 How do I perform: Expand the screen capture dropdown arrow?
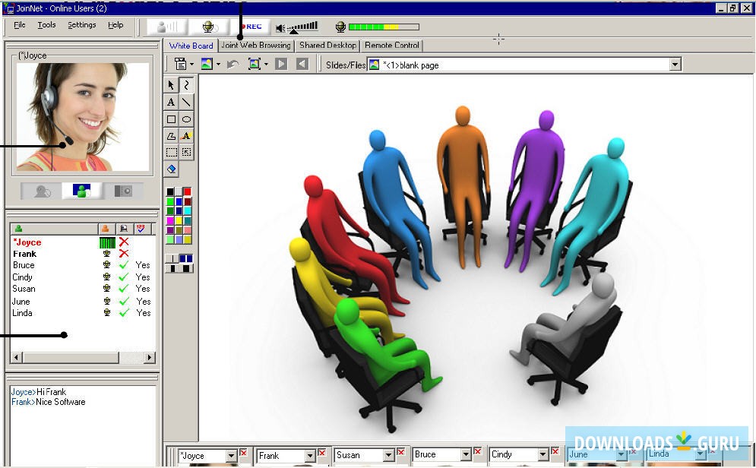(x=266, y=64)
